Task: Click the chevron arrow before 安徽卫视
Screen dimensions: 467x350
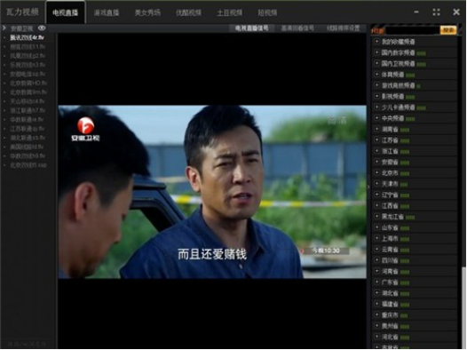Action: pyautogui.click(x=4, y=28)
